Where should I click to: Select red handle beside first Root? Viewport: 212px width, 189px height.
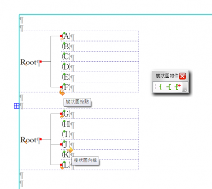[x=41, y=62]
